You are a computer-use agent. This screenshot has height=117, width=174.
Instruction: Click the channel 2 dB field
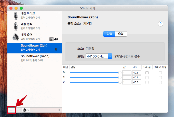click(136, 82)
